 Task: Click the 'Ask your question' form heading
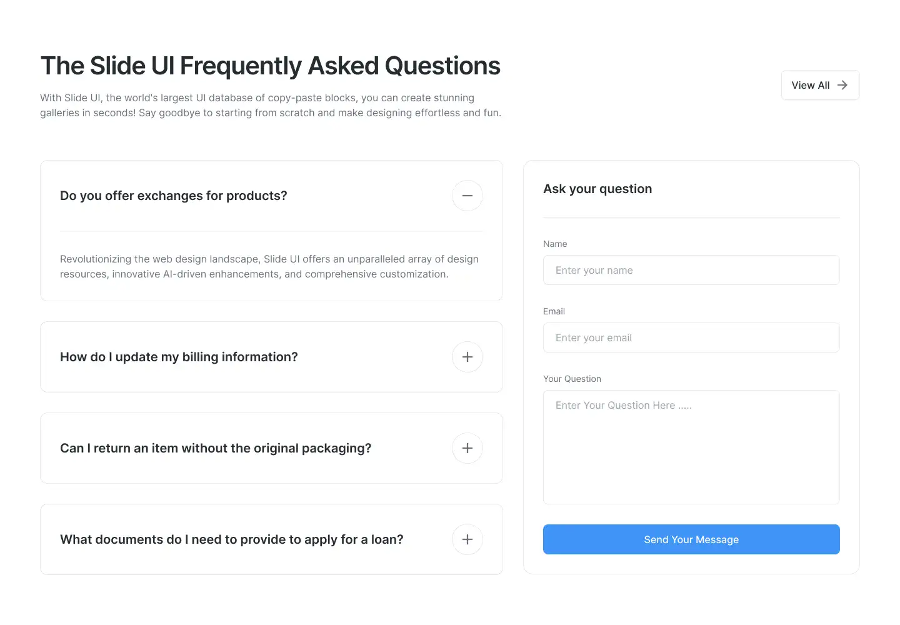click(597, 189)
